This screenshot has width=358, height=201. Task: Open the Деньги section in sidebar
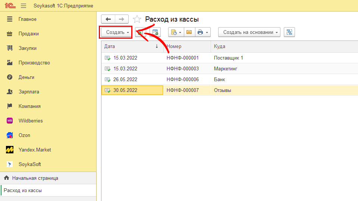point(26,77)
